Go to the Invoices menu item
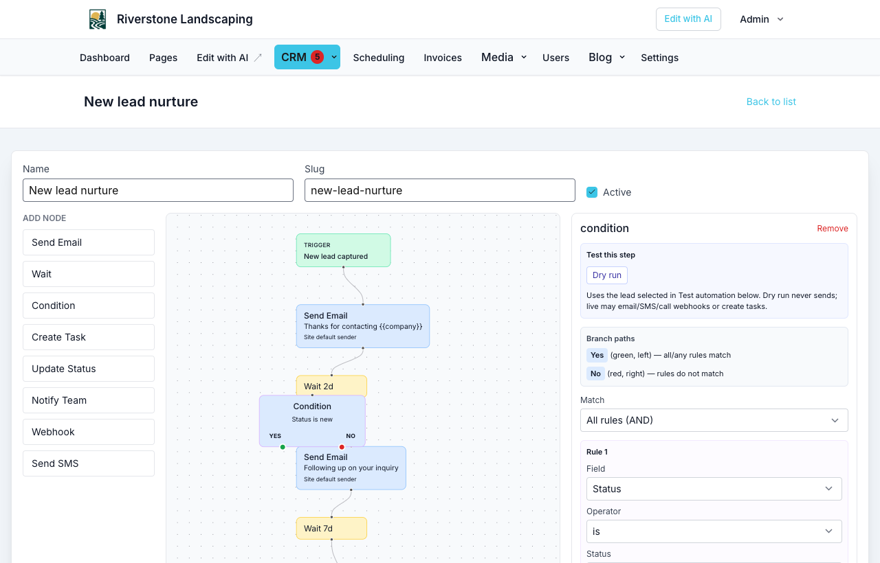Viewport: 880px width, 563px height. (x=443, y=58)
